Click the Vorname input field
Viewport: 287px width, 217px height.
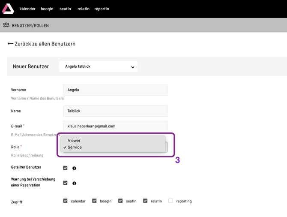coord(115,90)
